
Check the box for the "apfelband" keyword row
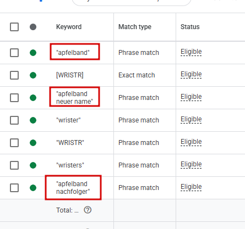[x=14, y=53]
